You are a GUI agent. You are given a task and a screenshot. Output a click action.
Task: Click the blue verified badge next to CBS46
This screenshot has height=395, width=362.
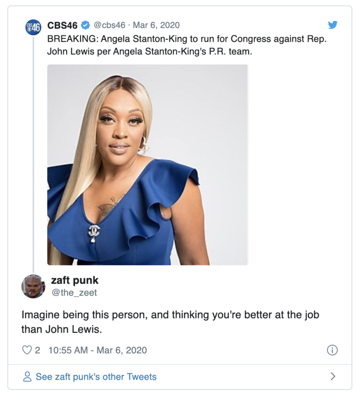coord(85,25)
